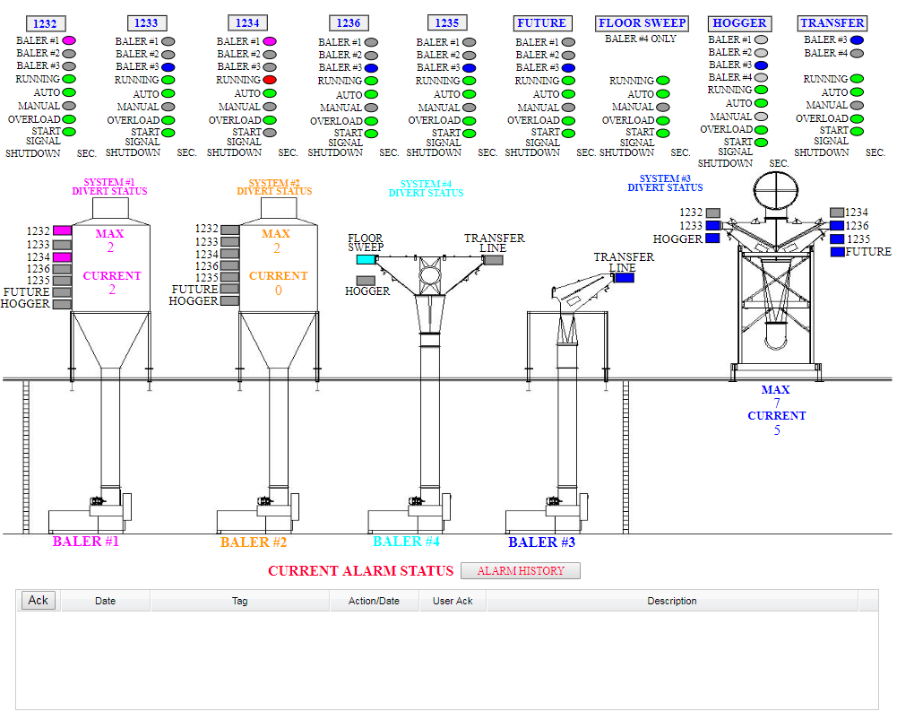897x720 pixels.
Task: Click the User Ack column header
Action: click(x=453, y=601)
